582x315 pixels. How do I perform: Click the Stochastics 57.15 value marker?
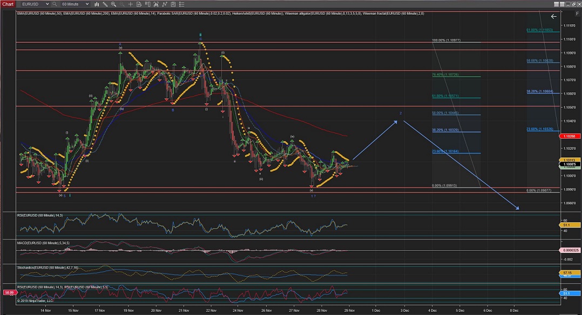(570, 273)
